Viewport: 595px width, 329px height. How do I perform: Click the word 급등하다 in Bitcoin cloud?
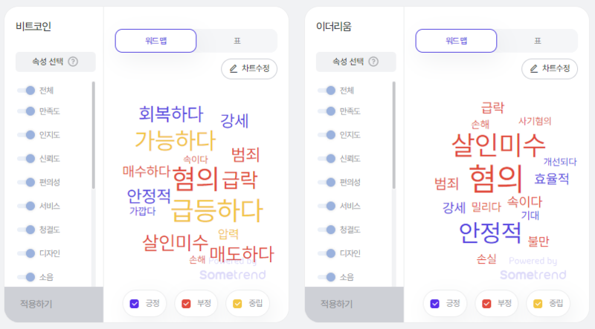[216, 210]
